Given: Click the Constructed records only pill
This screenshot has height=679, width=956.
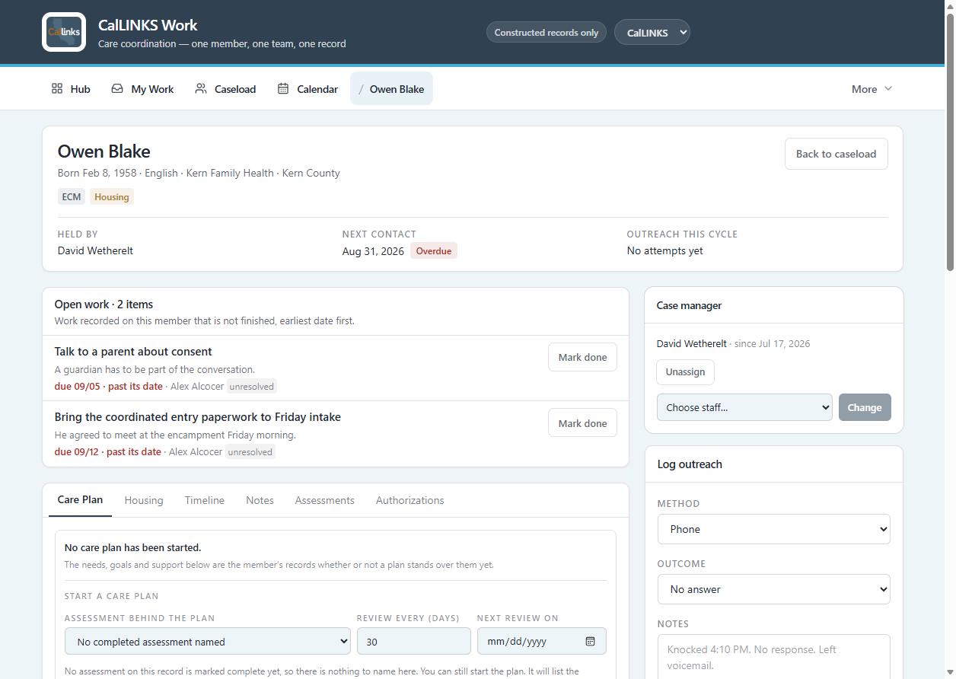Looking at the screenshot, I should pyautogui.click(x=547, y=32).
